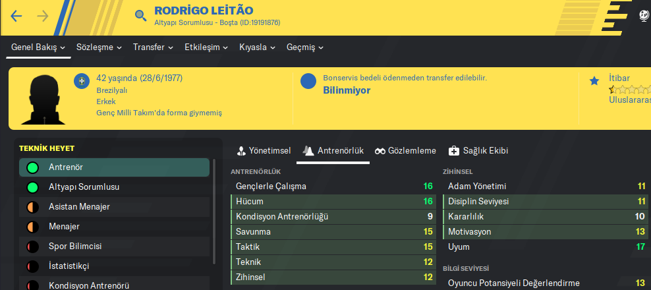Image resolution: width=651 pixels, height=290 pixels.
Task: Click the nationality badge next to age
Action: click(82, 80)
